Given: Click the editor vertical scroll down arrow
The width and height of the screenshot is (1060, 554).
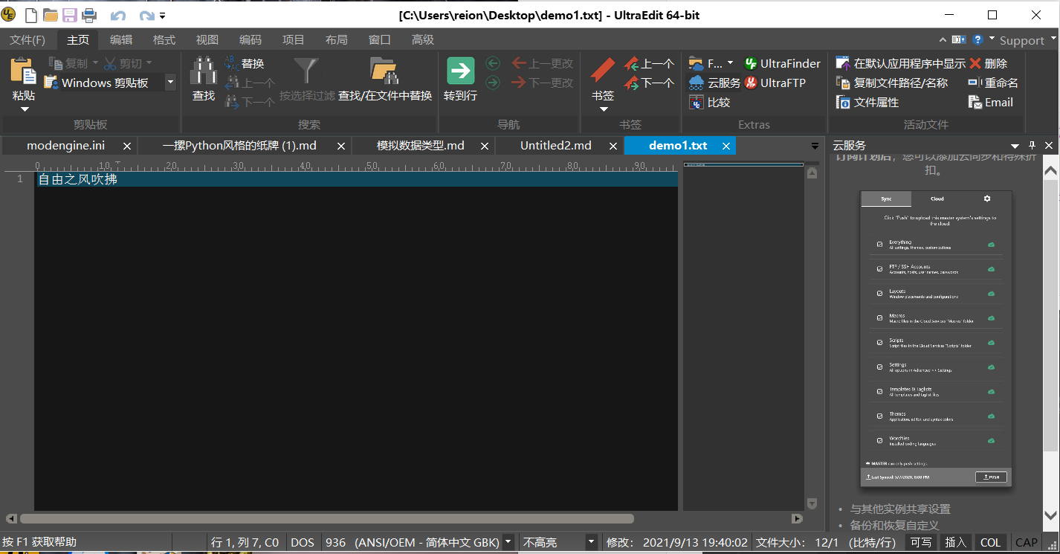Looking at the screenshot, I should (x=812, y=503).
